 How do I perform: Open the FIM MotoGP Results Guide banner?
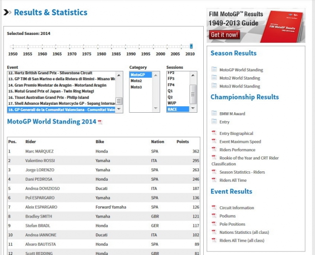tap(256, 25)
